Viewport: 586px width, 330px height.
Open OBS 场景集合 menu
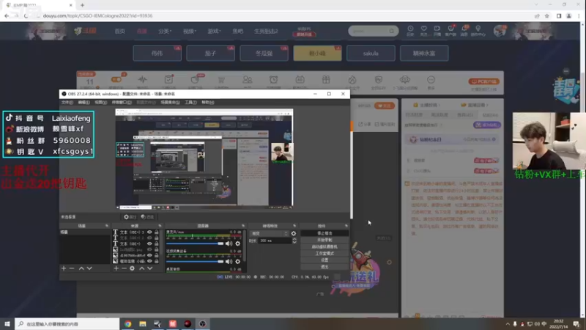170,103
